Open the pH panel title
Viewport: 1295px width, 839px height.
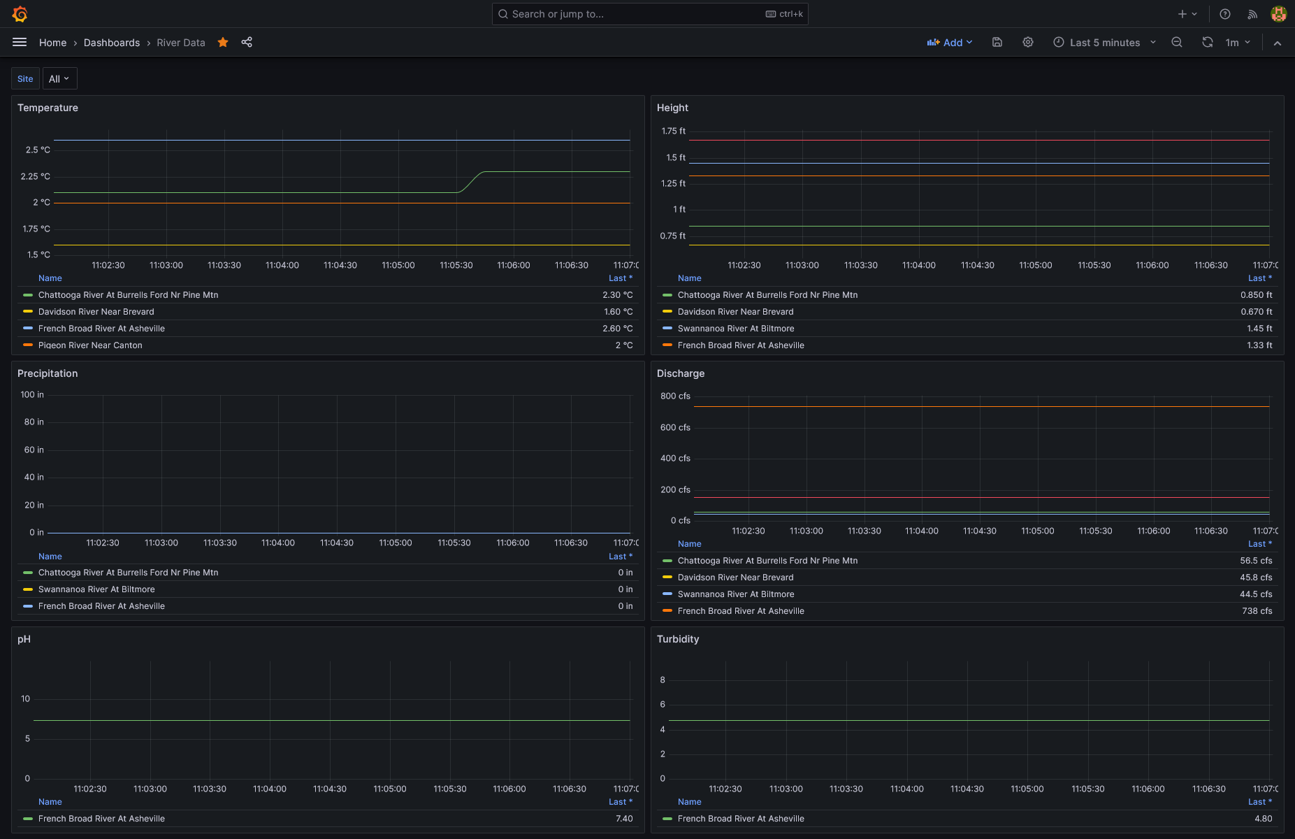click(x=24, y=639)
